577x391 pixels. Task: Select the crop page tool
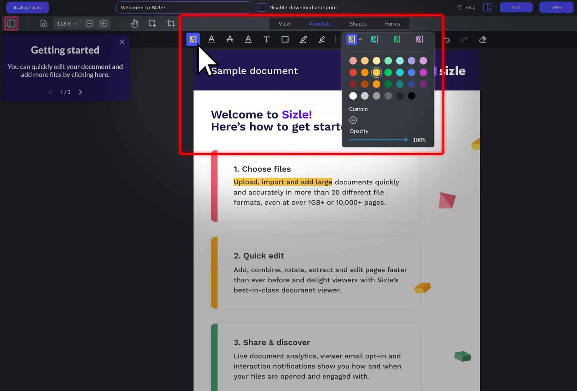(x=171, y=23)
